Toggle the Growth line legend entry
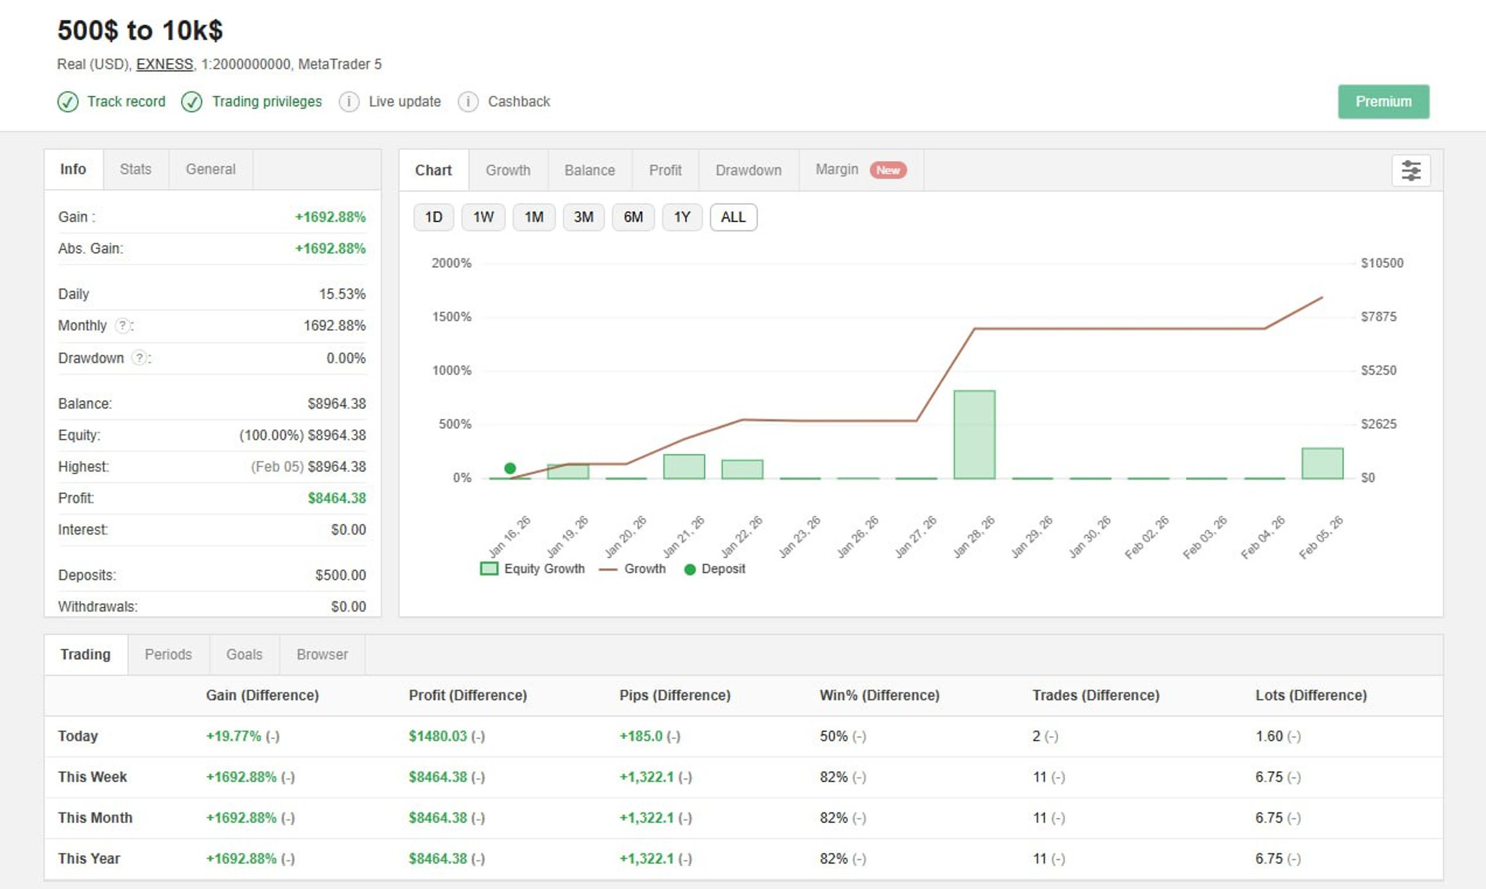Image resolution: width=1486 pixels, height=889 pixels. click(633, 569)
